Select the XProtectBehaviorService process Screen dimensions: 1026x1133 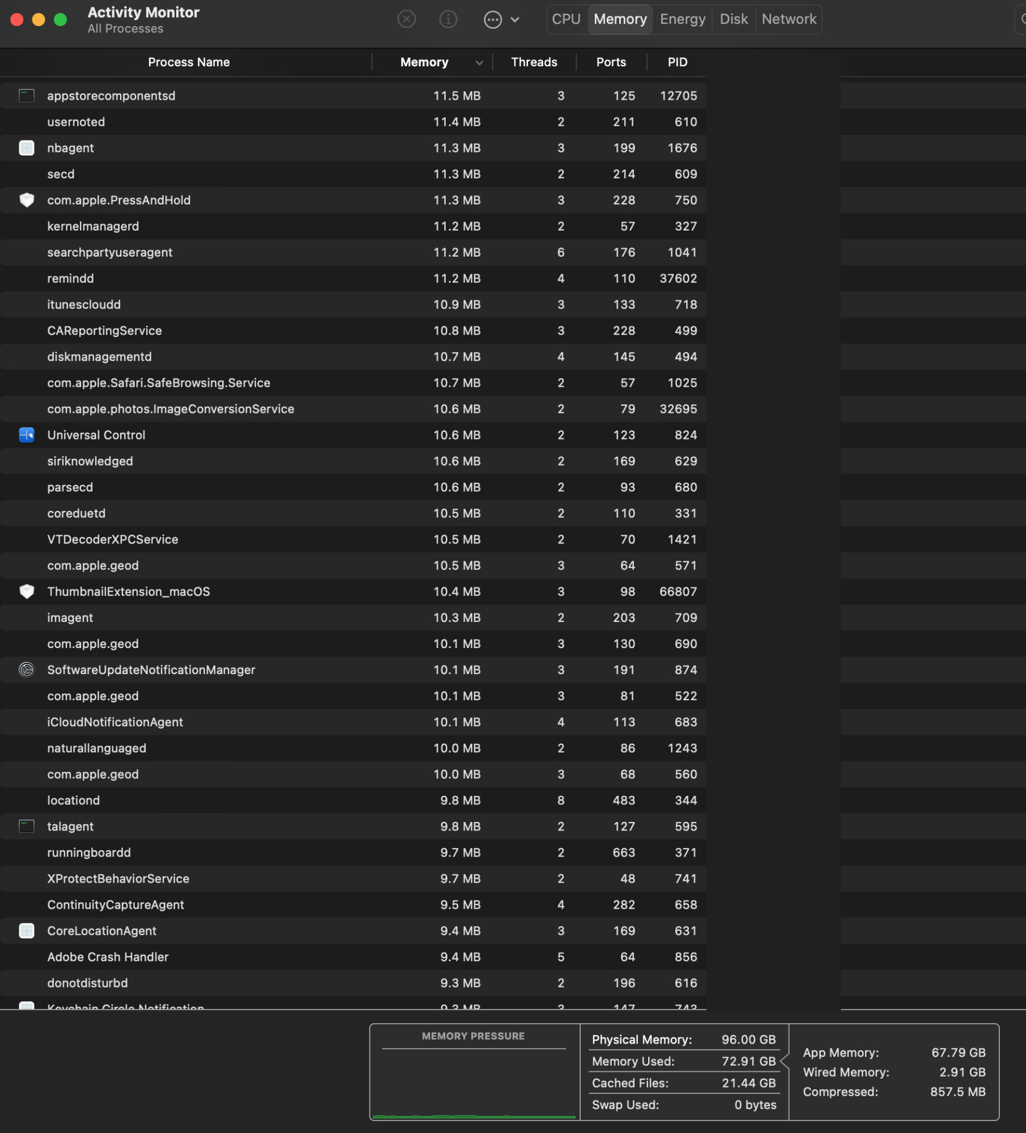point(353,879)
